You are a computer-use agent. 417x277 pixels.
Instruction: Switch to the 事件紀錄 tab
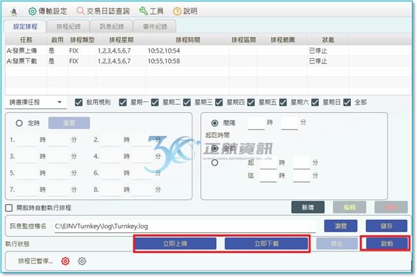coord(155,26)
